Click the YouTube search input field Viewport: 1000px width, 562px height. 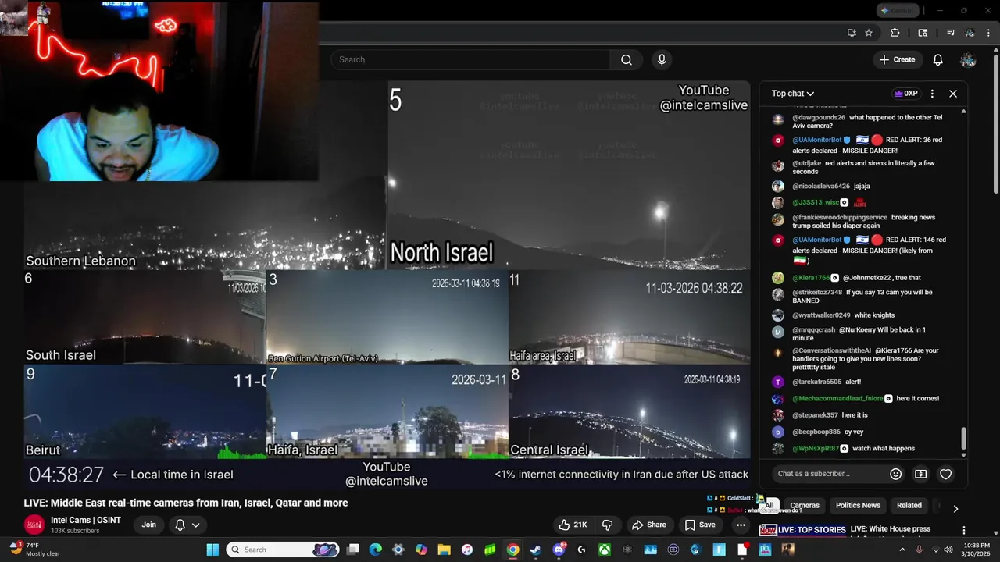pyautogui.click(x=470, y=60)
